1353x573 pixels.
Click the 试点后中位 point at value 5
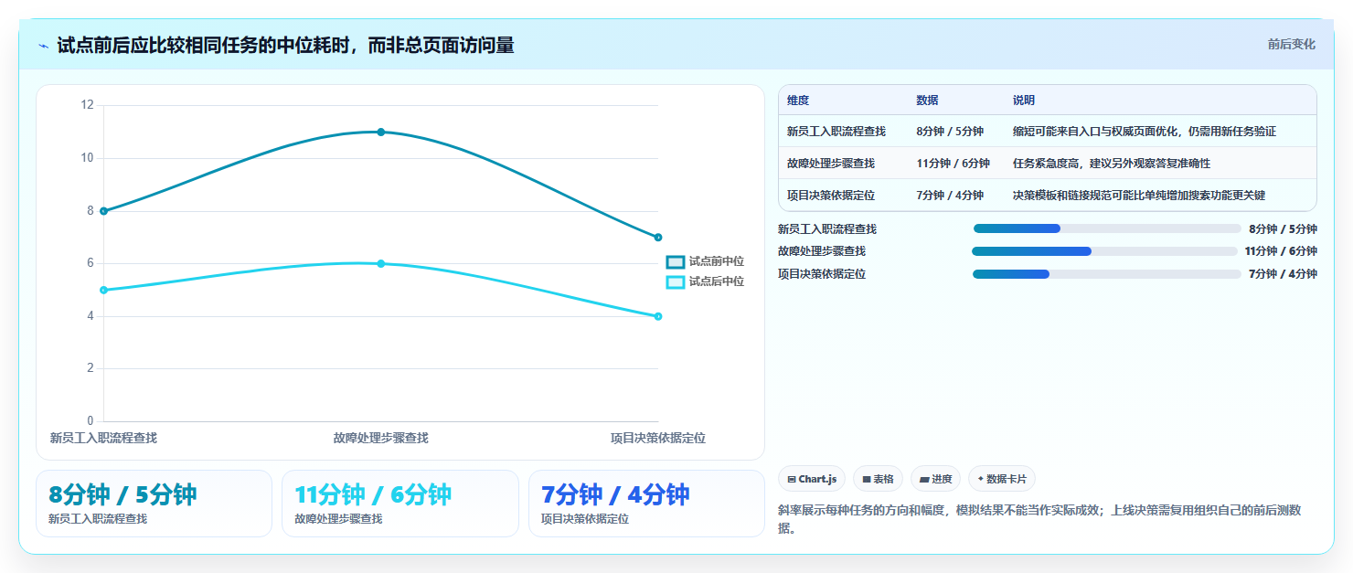104,290
